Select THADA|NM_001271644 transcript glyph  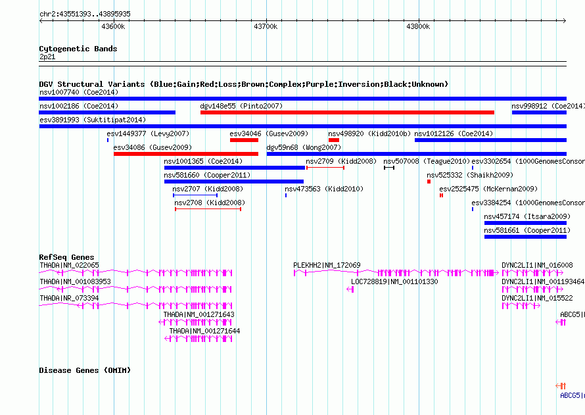coord(199,339)
